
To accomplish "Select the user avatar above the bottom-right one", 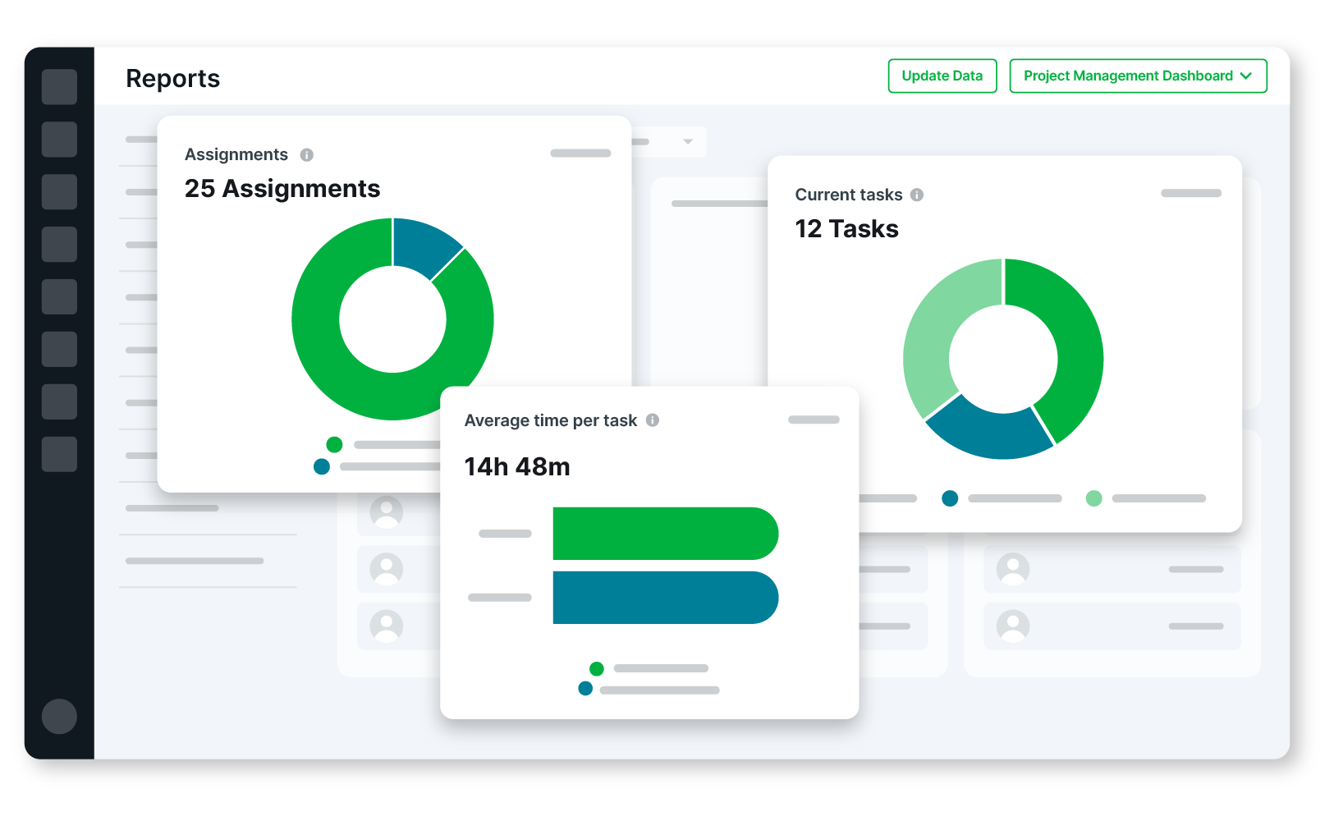I will coord(1012,568).
